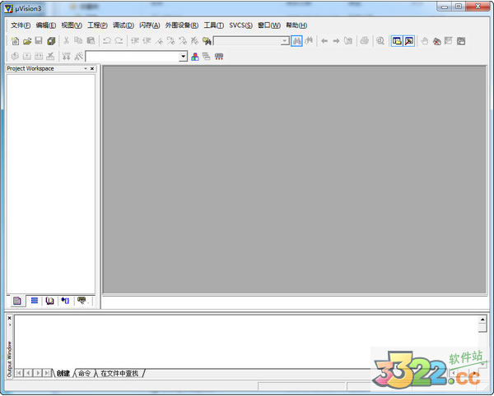Open the 工具(T) menu
The image size is (494, 396).
[214, 25]
